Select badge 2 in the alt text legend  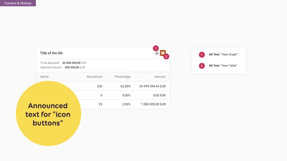[202, 66]
